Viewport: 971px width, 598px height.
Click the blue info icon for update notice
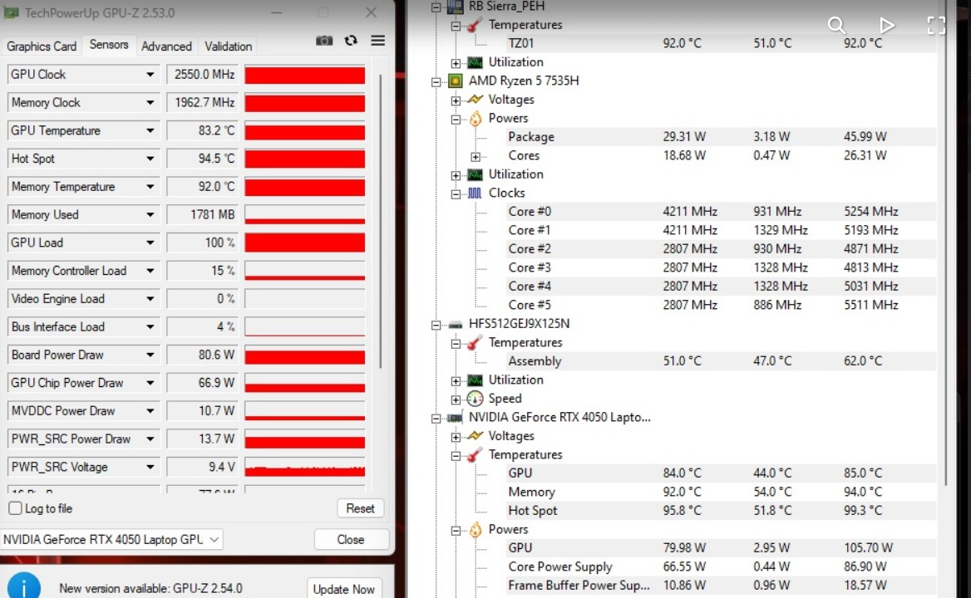click(x=23, y=587)
